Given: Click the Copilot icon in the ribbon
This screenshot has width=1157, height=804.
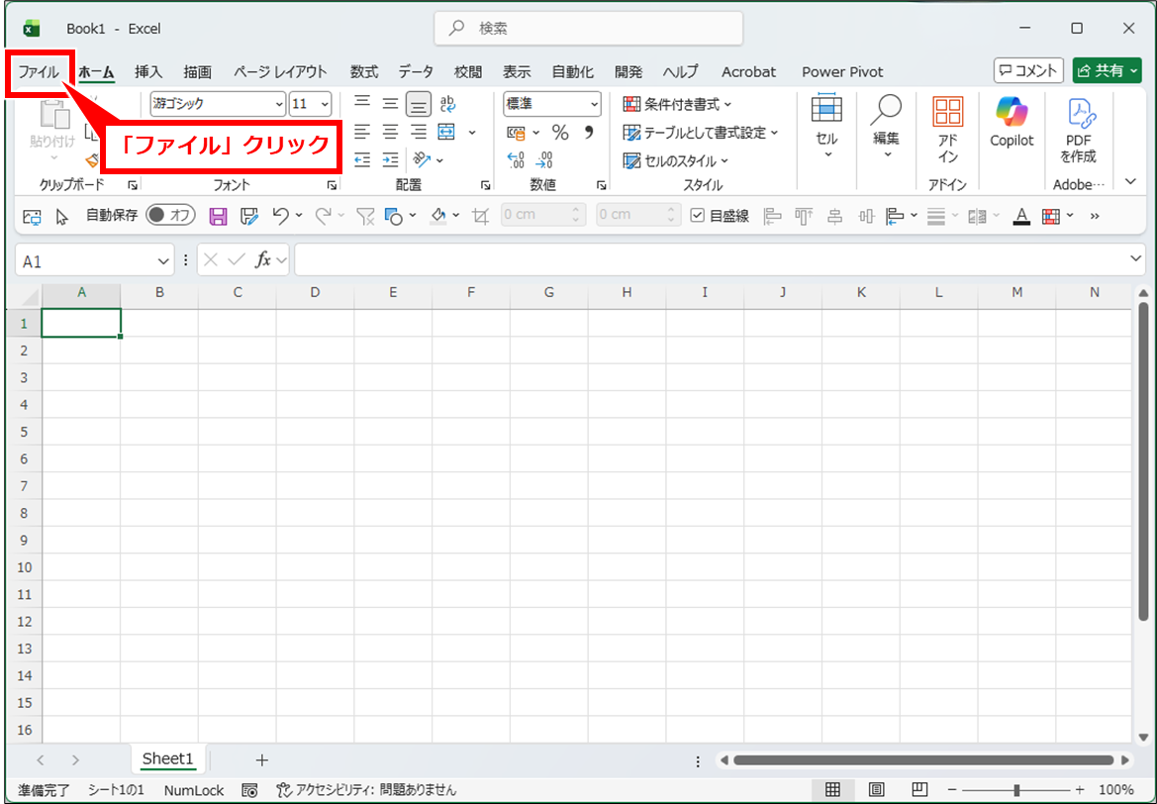Looking at the screenshot, I should pos(1012,123).
